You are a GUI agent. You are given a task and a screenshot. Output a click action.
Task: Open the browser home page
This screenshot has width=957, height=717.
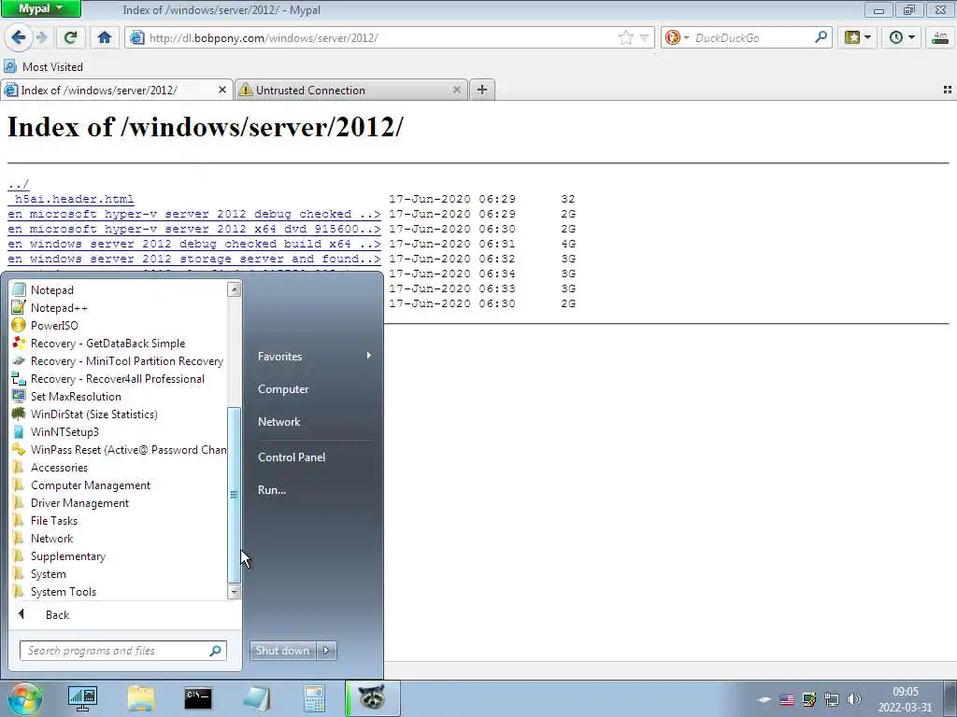(105, 37)
